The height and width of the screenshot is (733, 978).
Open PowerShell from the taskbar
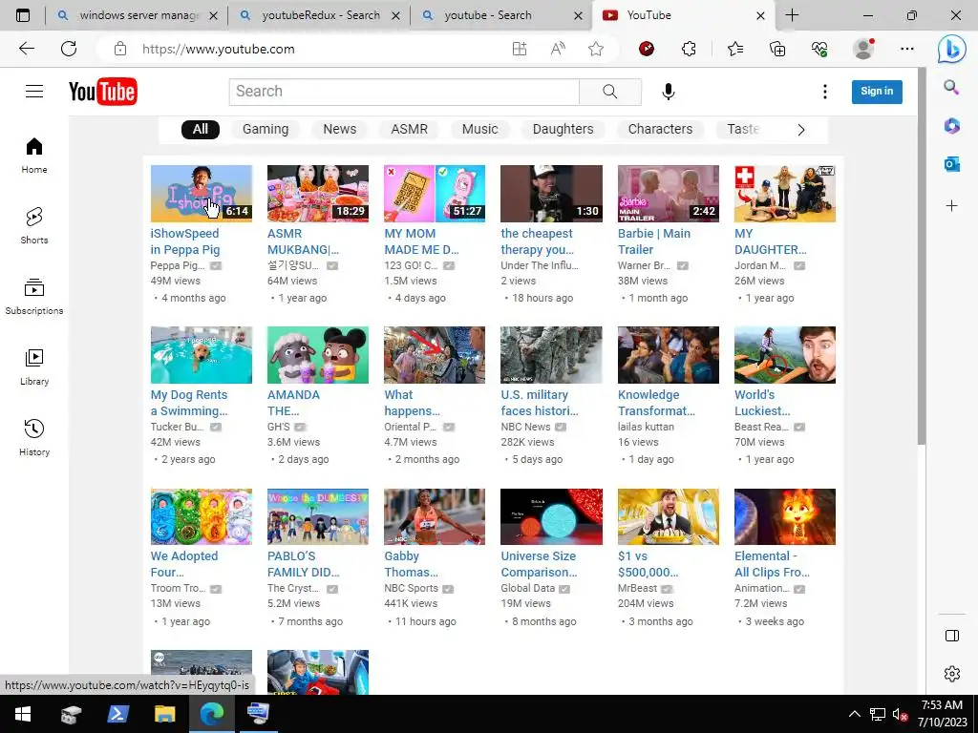point(117,714)
